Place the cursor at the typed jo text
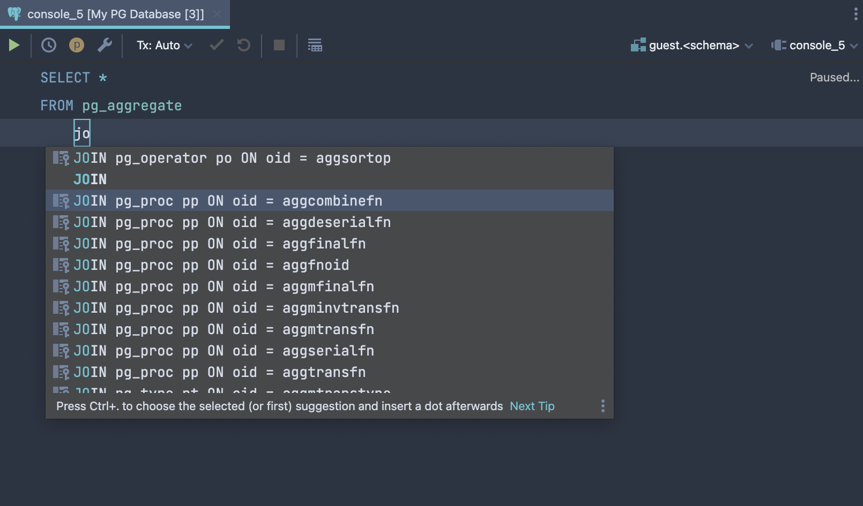Screen dimensions: 863x506 coord(82,133)
